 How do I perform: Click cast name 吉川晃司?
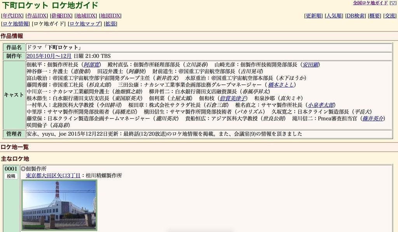click(251, 72)
